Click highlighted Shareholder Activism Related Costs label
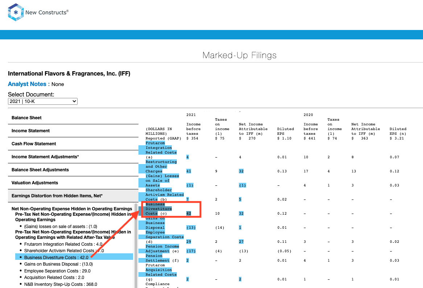 click(x=165, y=195)
